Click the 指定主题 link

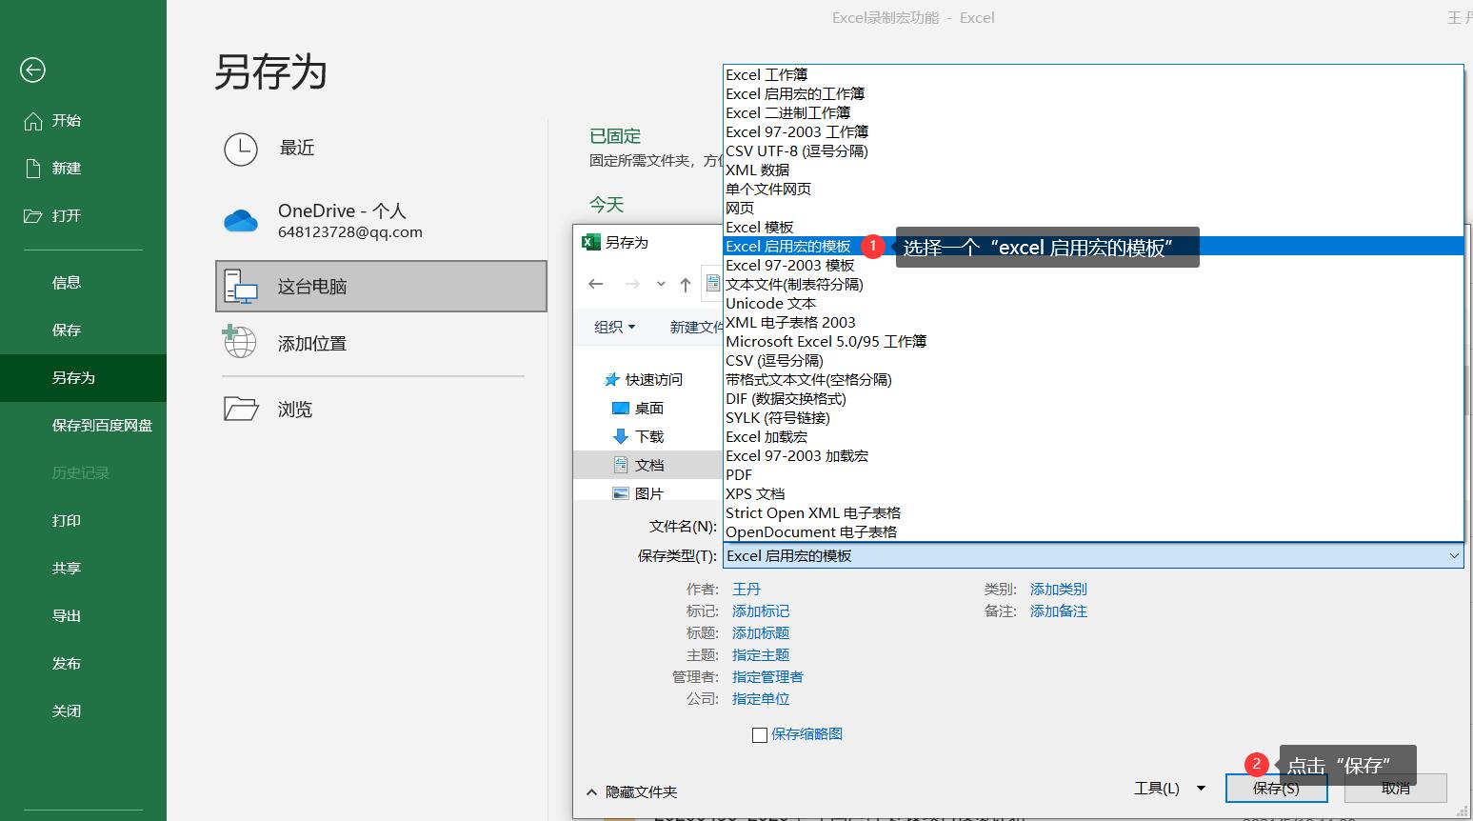[x=761, y=655]
